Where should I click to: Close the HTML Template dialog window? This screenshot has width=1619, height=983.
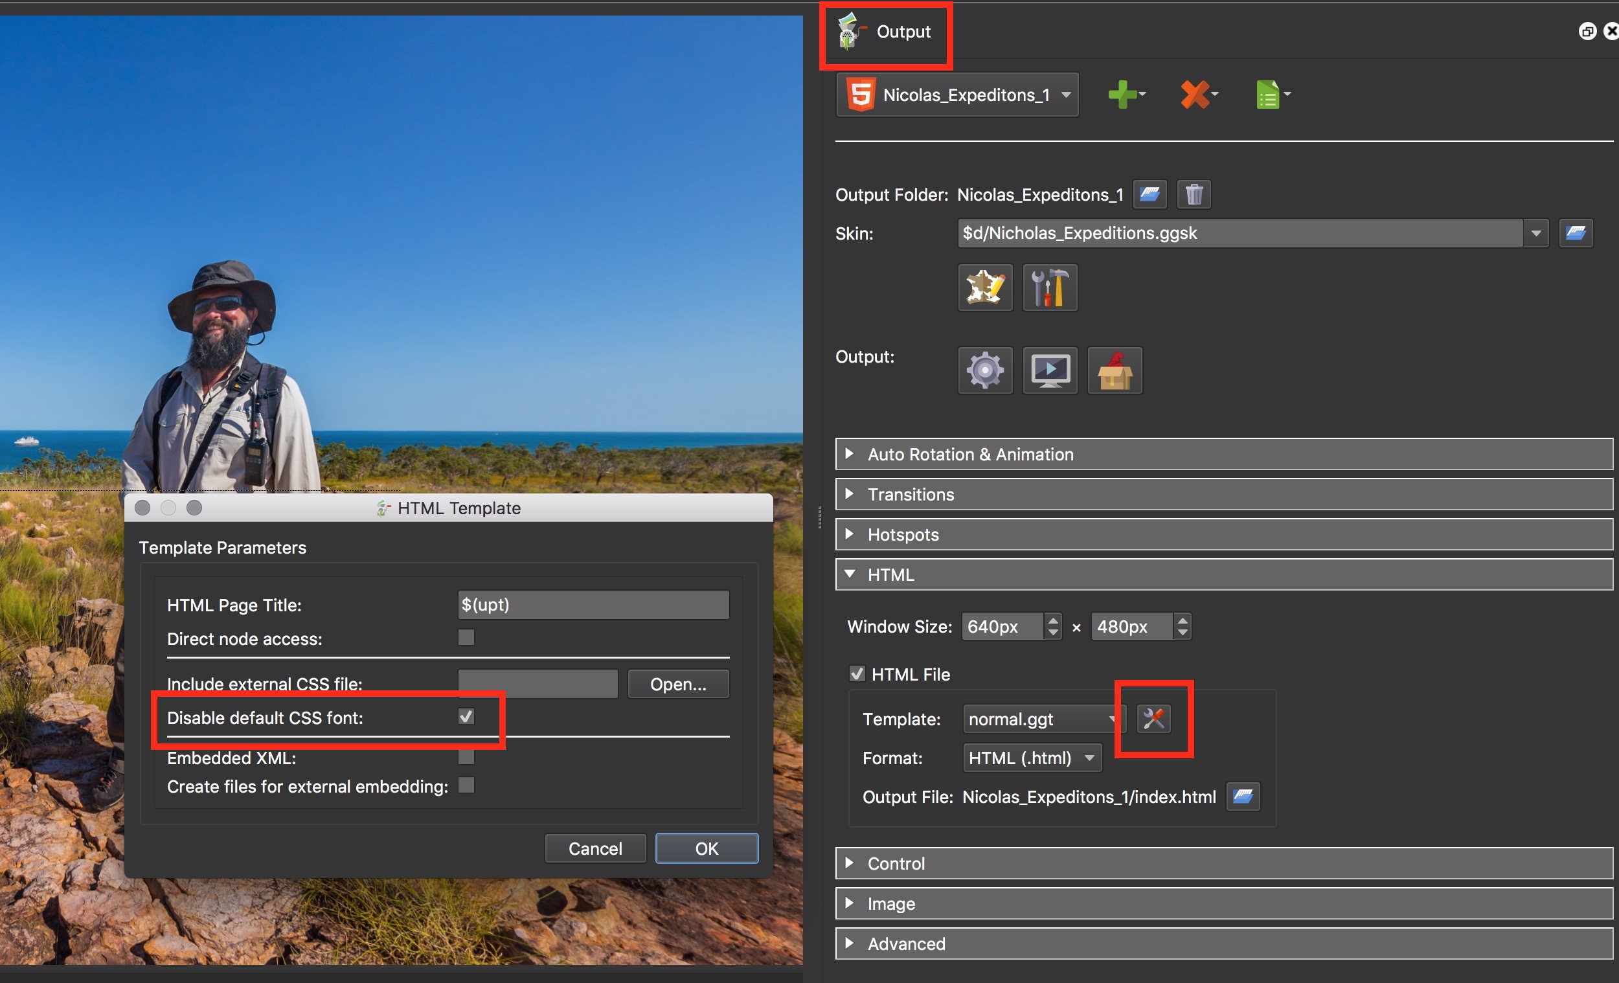coord(142,507)
